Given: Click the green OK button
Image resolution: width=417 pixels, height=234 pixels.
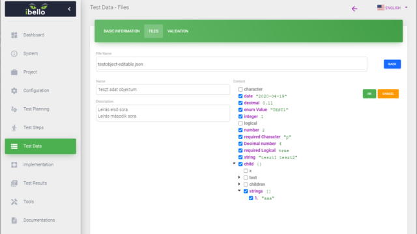Looking at the screenshot, I should tap(369, 94).
